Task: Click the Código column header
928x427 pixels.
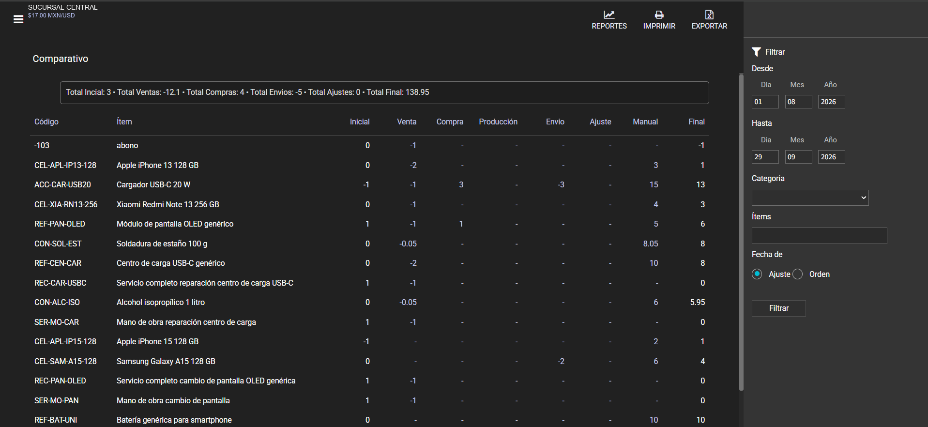Action: pos(46,122)
